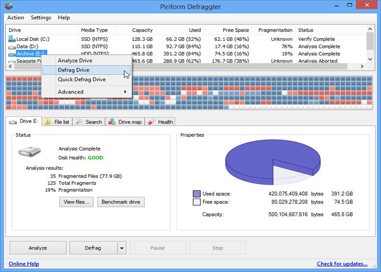Choose Quick Defrag Drive from context menu

point(87,79)
